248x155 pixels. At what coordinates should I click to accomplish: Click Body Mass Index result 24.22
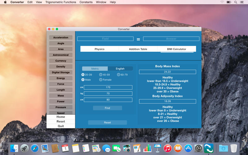(167, 72)
